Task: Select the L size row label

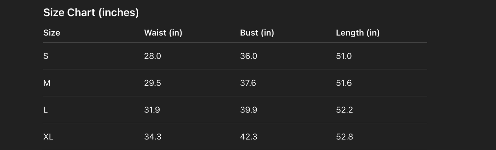Action: tap(45, 110)
